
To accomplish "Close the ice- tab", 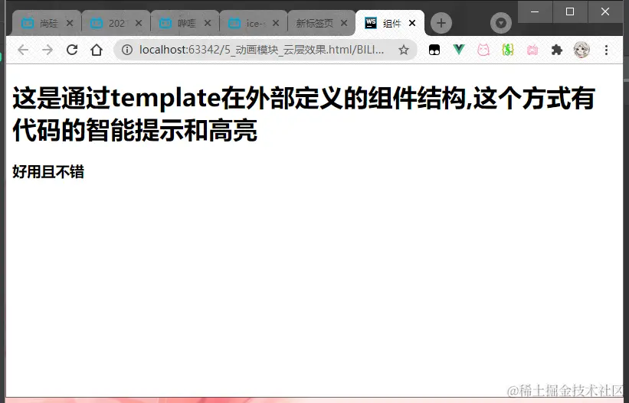I will (x=276, y=23).
